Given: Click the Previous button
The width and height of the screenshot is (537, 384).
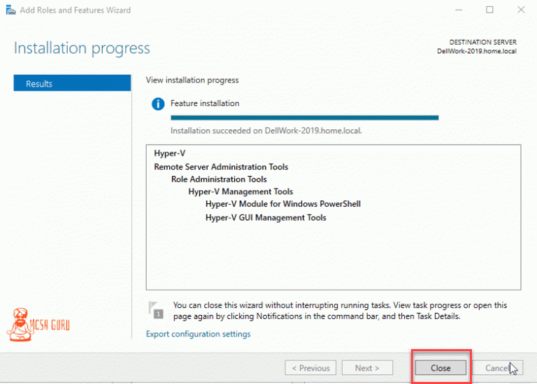Looking at the screenshot, I should (310, 368).
